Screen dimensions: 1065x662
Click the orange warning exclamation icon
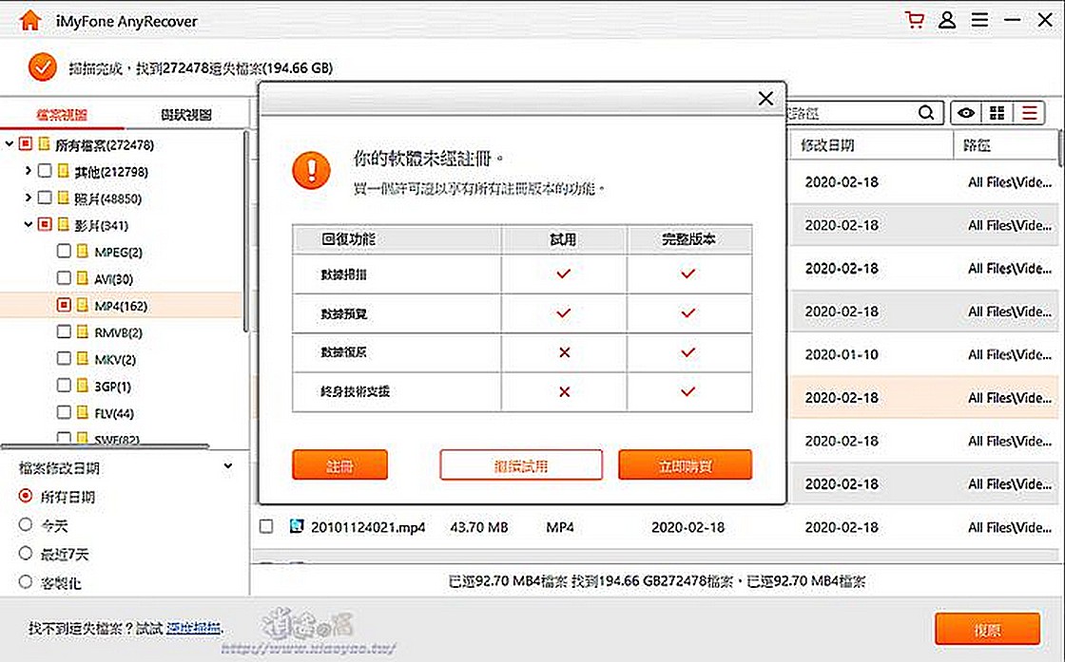click(311, 169)
